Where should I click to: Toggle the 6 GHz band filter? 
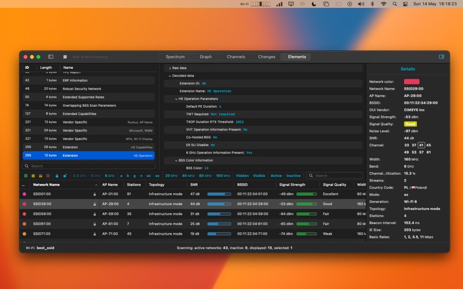(109, 176)
